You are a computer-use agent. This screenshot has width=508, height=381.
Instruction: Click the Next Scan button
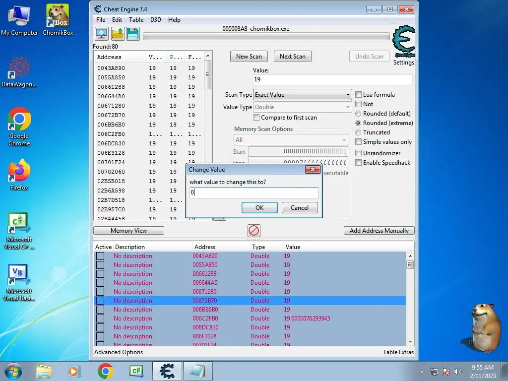click(293, 57)
